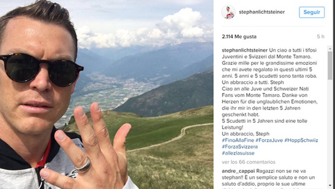The height and width of the screenshot is (189, 335).
Task: Open andre_cappai commenter profile
Action: [238, 171]
